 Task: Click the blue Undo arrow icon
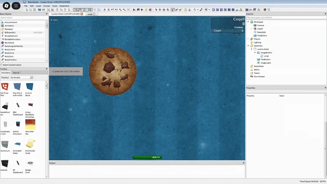click(x=39, y=10)
